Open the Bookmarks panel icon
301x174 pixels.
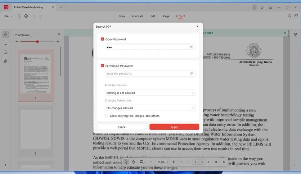click(x=5, y=43)
